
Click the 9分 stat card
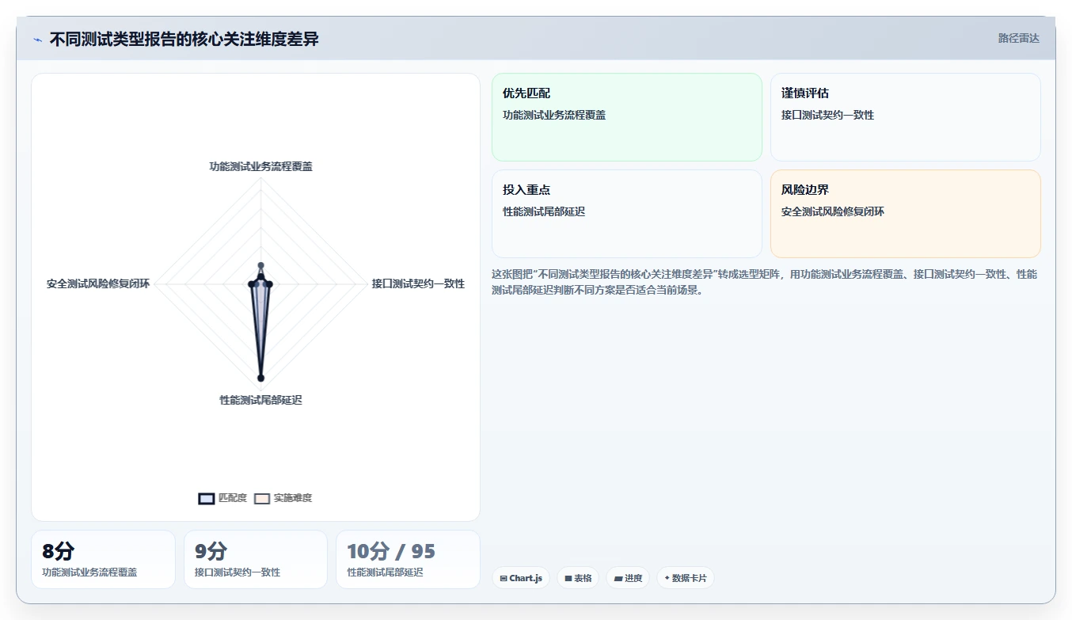[x=256, y=559]
